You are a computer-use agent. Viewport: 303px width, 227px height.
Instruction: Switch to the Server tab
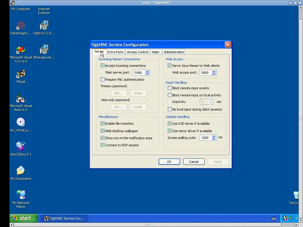coord(99,52)
